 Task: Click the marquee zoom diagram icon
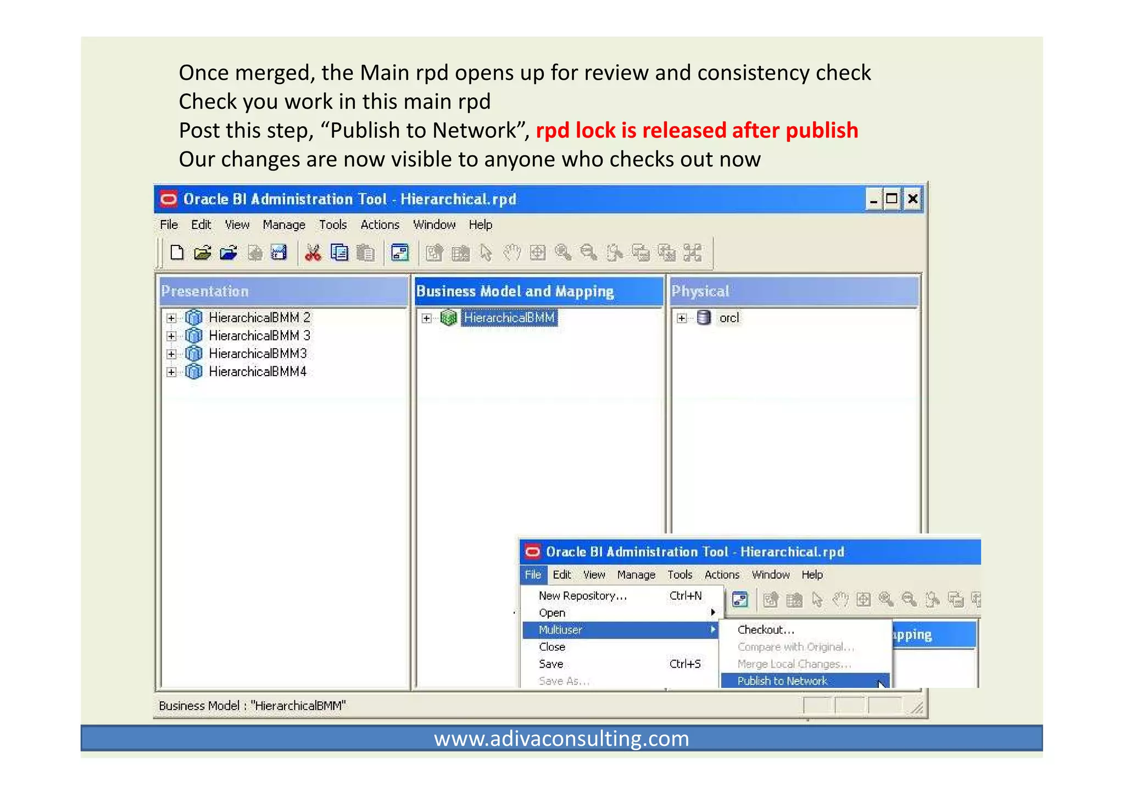tap(615, 253)
